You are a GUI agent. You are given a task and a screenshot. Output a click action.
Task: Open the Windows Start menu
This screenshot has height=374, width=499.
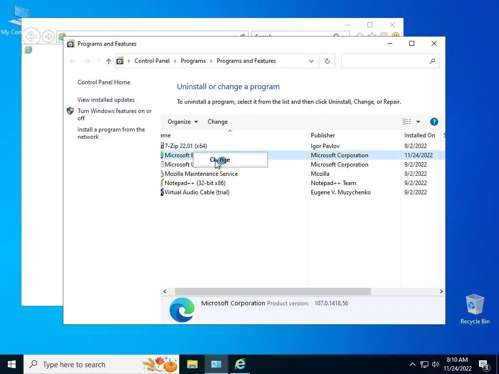tap(12, 364)
